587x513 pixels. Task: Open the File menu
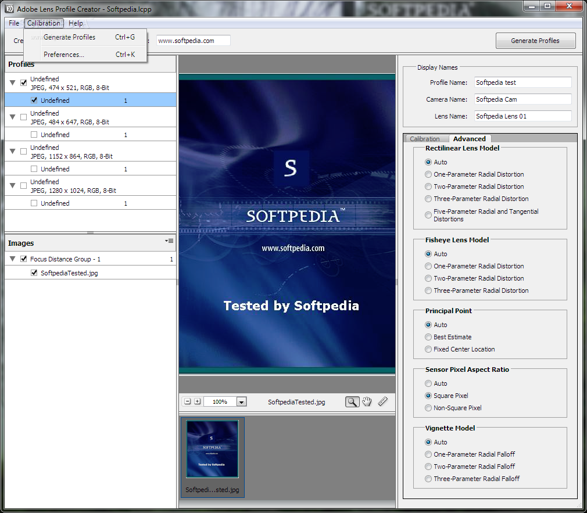point(14,23)
